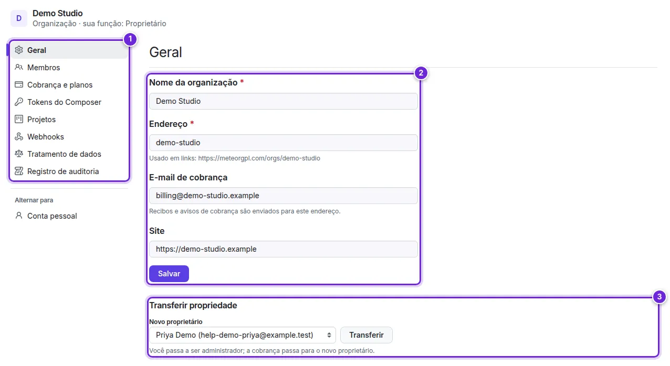Open Tokens do Composer
This screenshot has width=670, height=366.
[x=69, y=102]
